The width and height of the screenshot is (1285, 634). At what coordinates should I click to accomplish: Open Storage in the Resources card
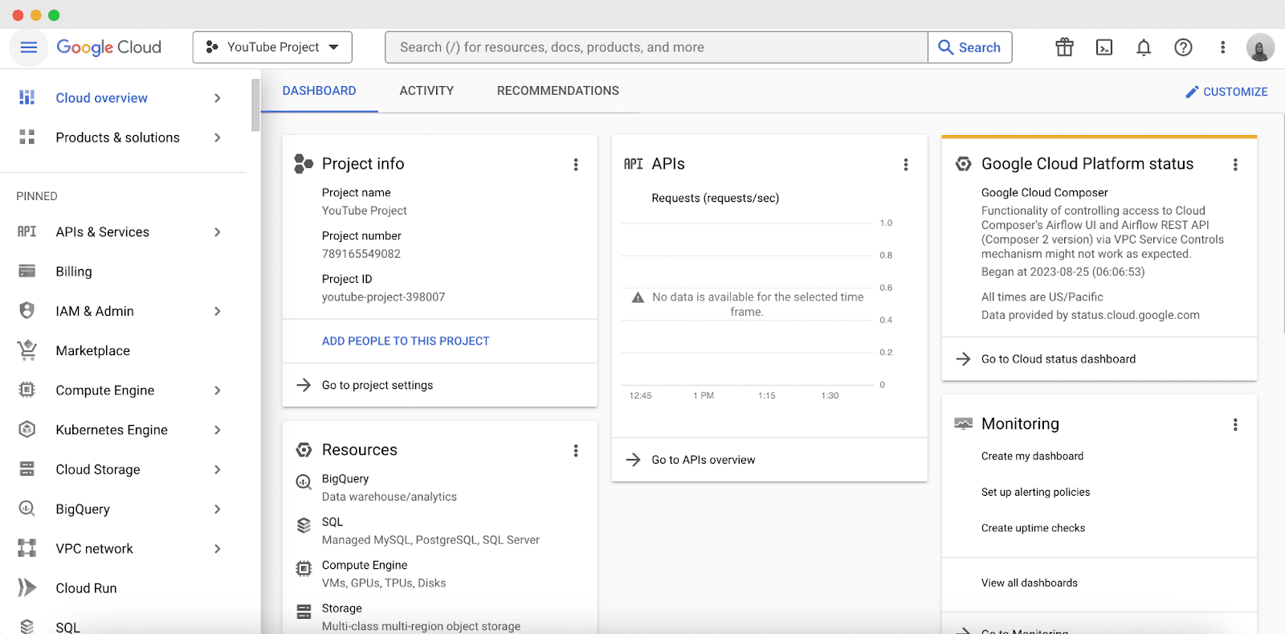[342, 608]
